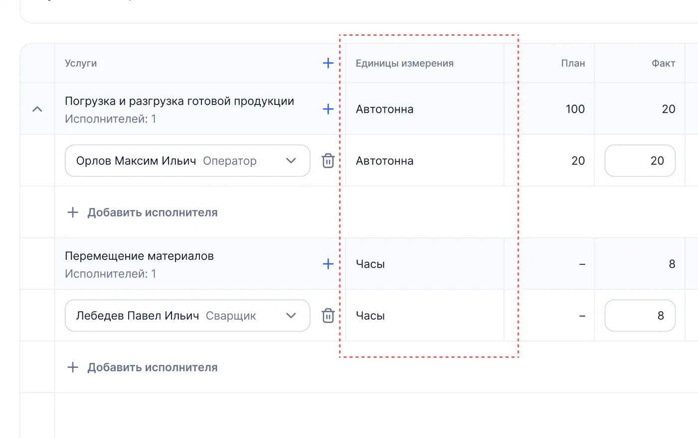The width and height of the screenshot is (698, 438).
Task: Click Часы in the Лебедев executor row
Action: [370, 316]
